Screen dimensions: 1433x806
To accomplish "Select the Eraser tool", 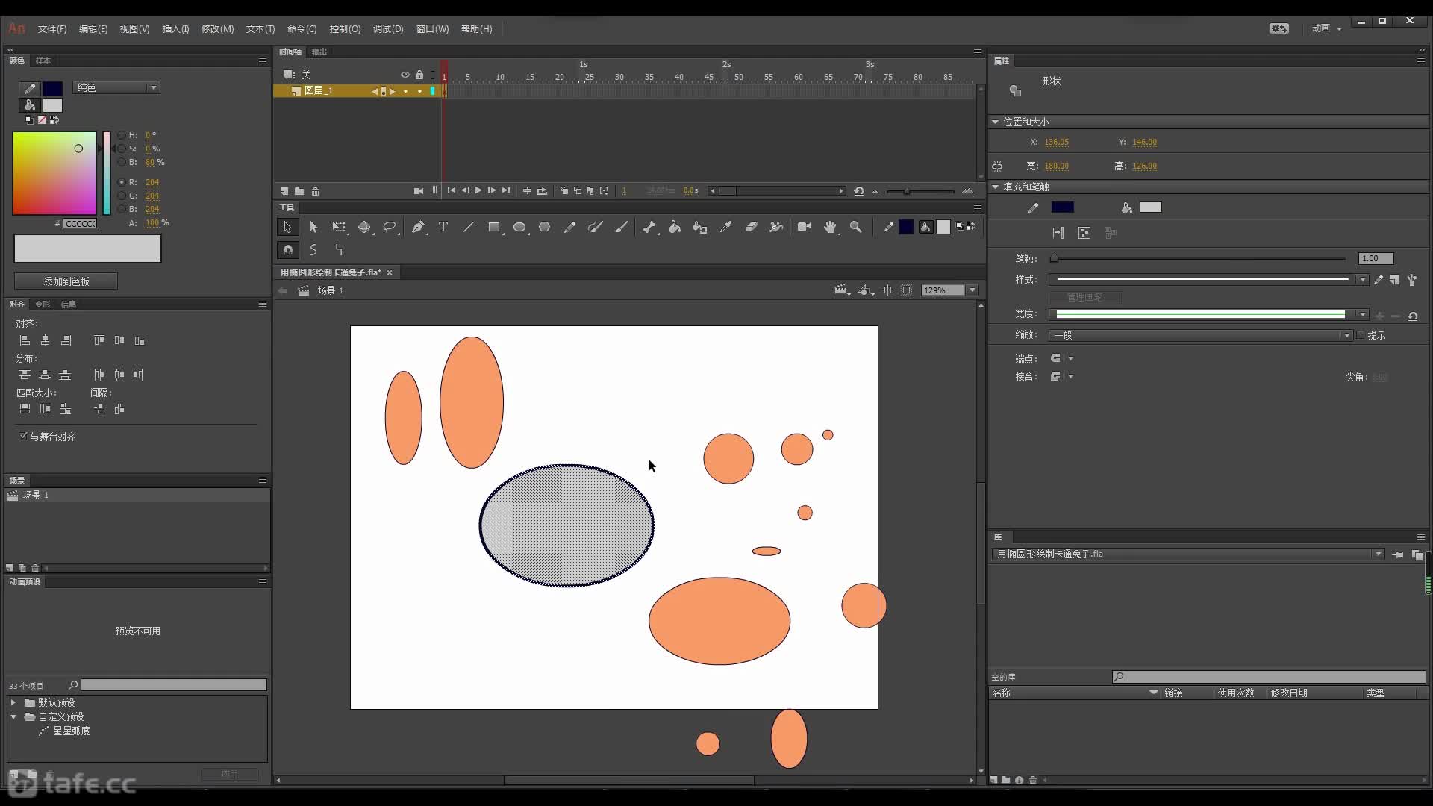I will coord(751,227).
